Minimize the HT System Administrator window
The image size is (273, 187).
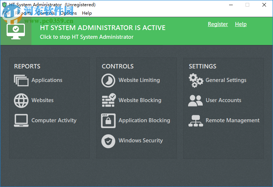(x=231, y=5)
